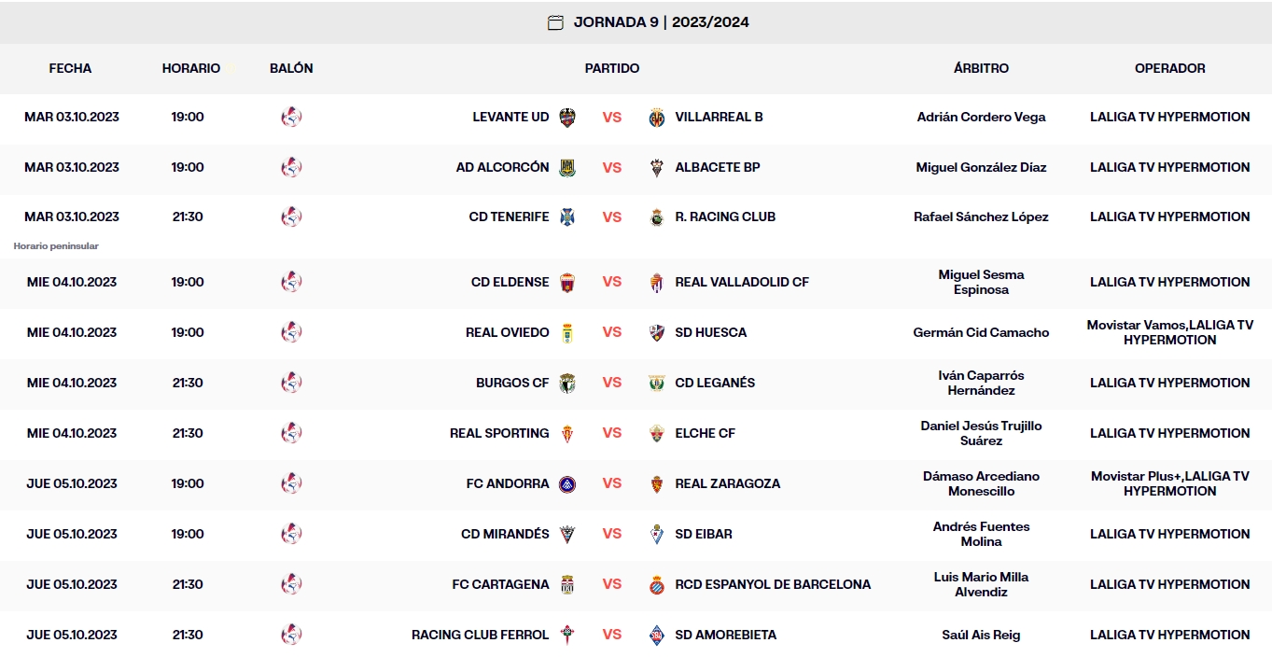Click the calendar icon beside Jornada 9

pyautogui.click(x=555, y=22)
